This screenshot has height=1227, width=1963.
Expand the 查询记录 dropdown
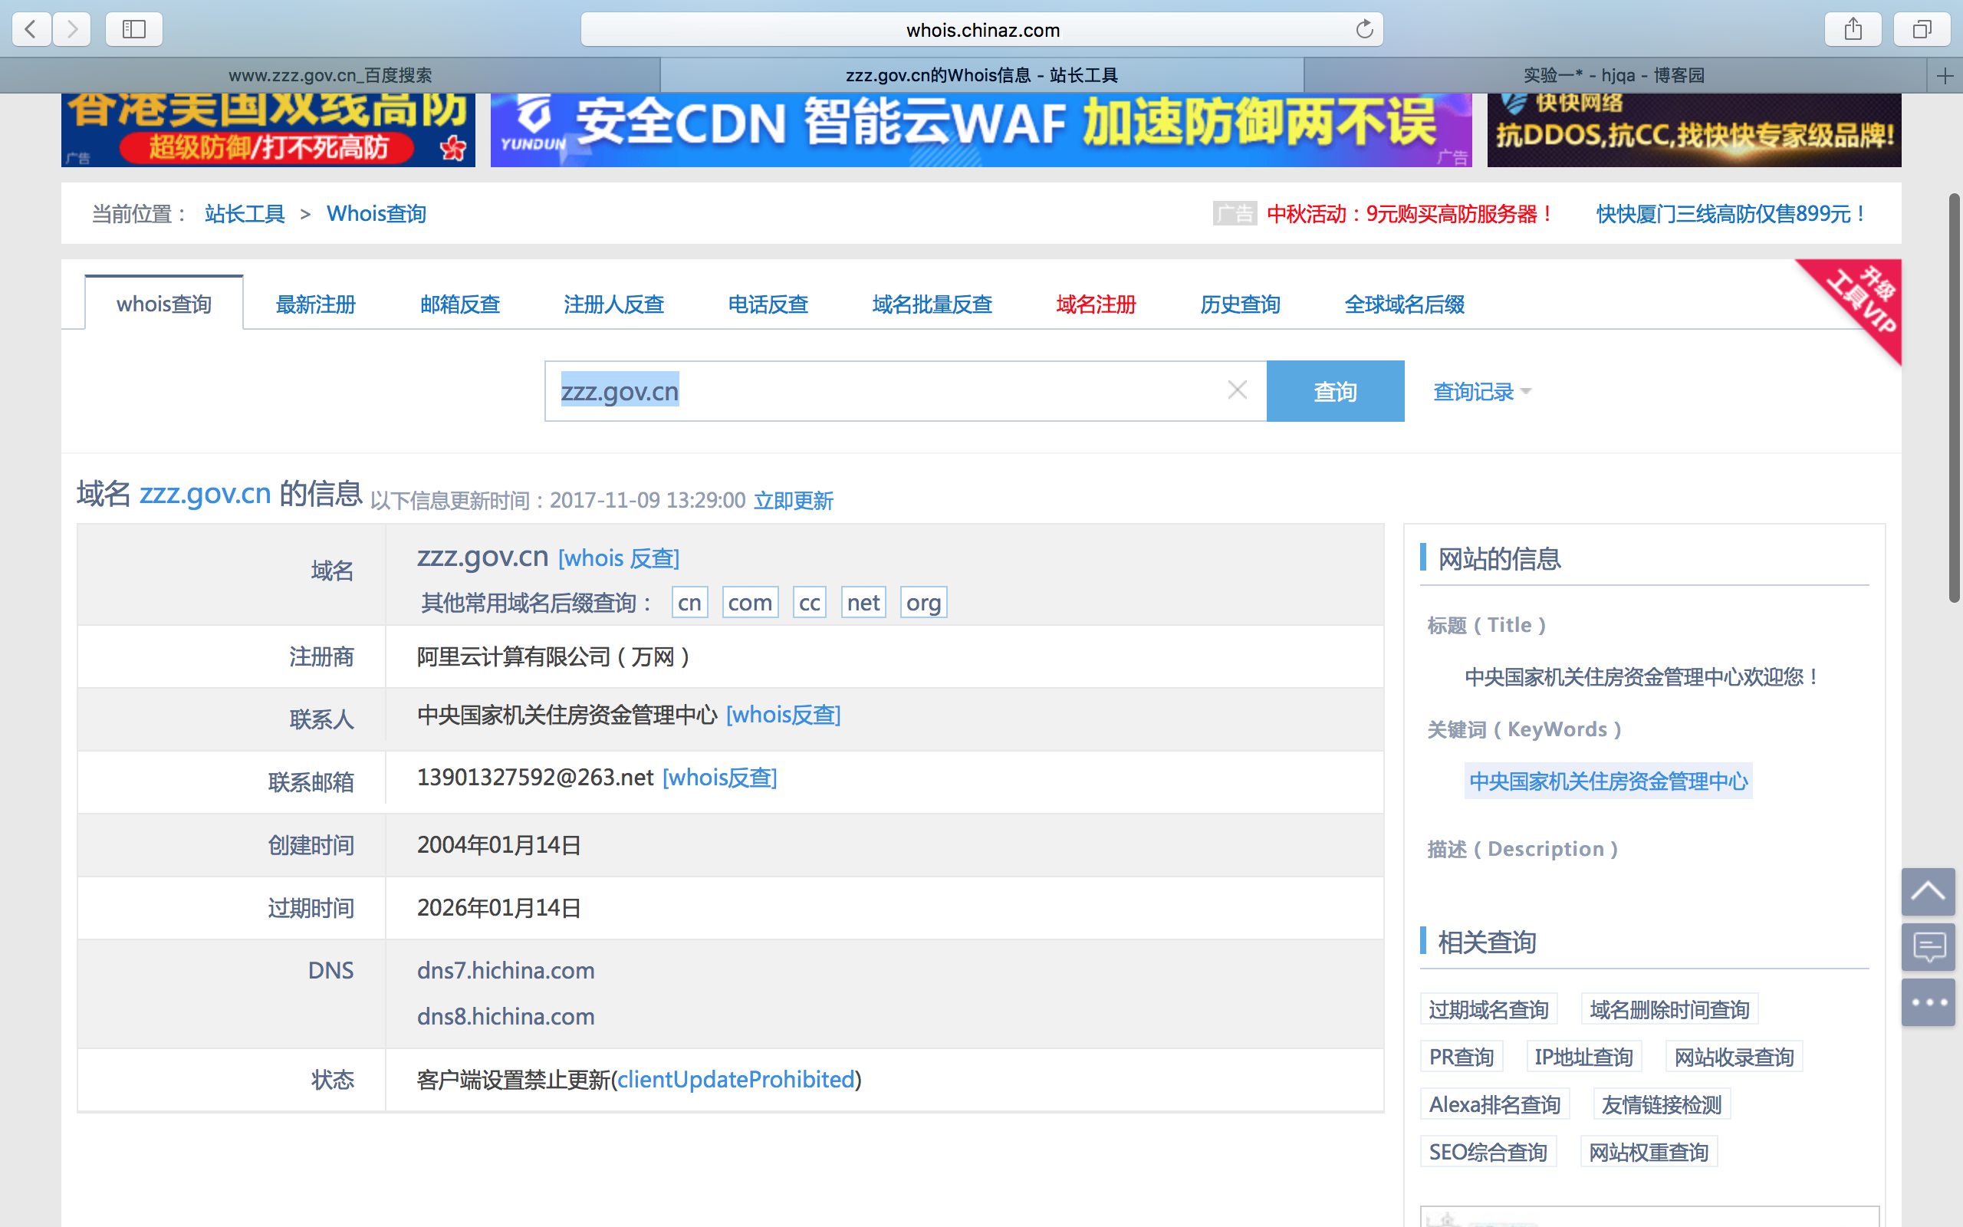pyautogui.click(x=1481, y=392)
